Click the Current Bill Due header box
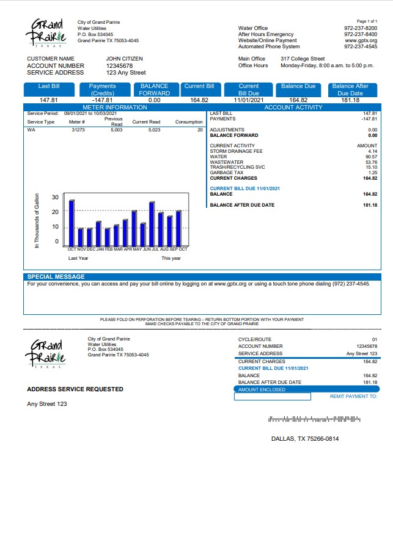Screen dimensions: 393x560 click(x=249, y=89)
